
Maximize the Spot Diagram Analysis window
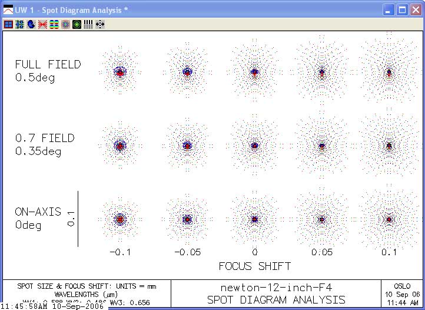(402, 10)
